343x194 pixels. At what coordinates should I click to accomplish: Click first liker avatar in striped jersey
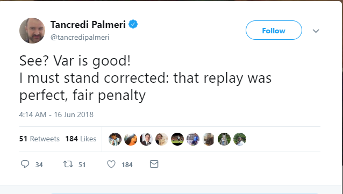tap(115, 139)
